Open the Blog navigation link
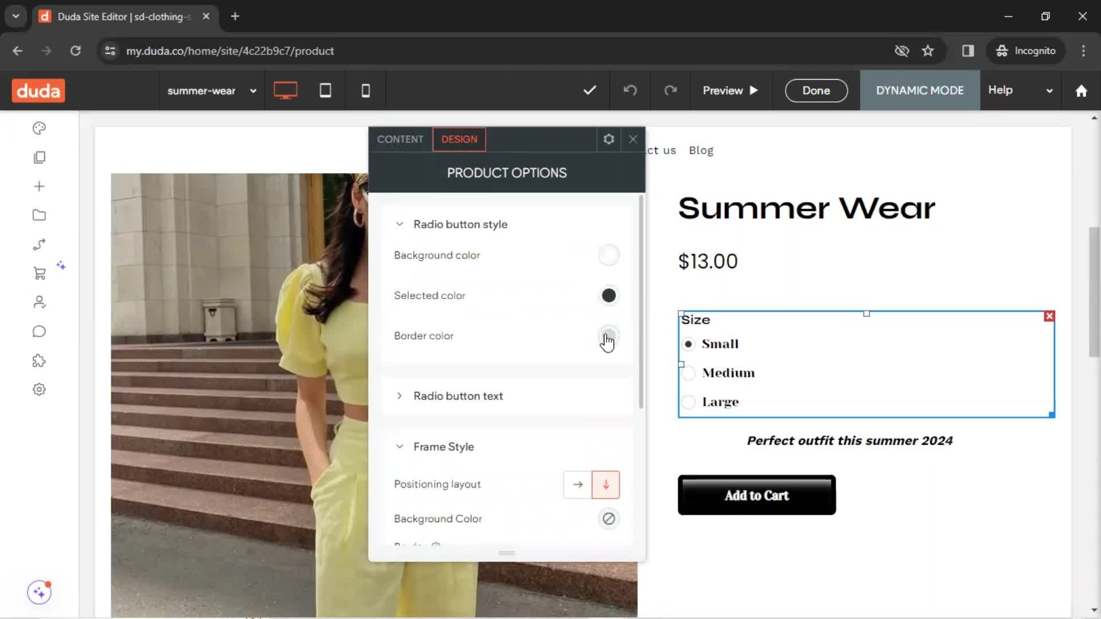The width and height of the screenshot is (1101, 619). 701,150
